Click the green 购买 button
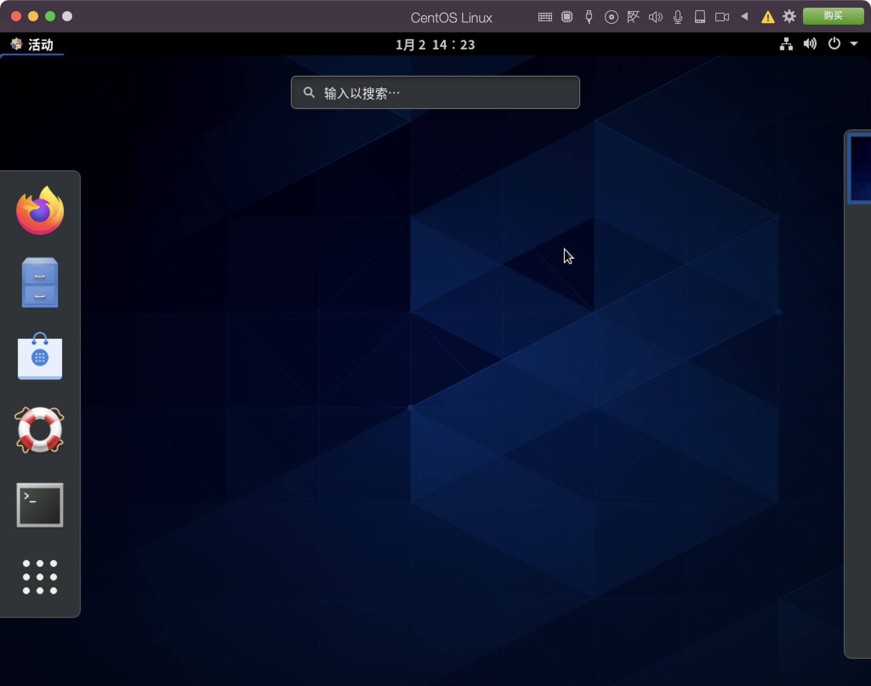The image size is (871, 686). tap(833, 16)
